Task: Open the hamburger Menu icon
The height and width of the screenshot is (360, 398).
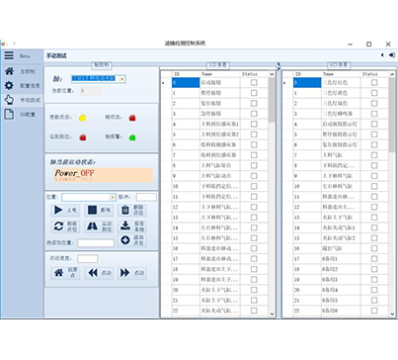Action: pos(9,55)
